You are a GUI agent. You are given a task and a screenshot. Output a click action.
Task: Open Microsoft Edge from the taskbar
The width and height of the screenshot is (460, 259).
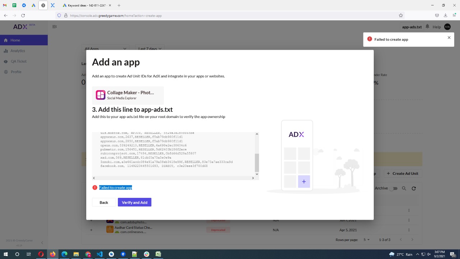[x=64, y=254]
